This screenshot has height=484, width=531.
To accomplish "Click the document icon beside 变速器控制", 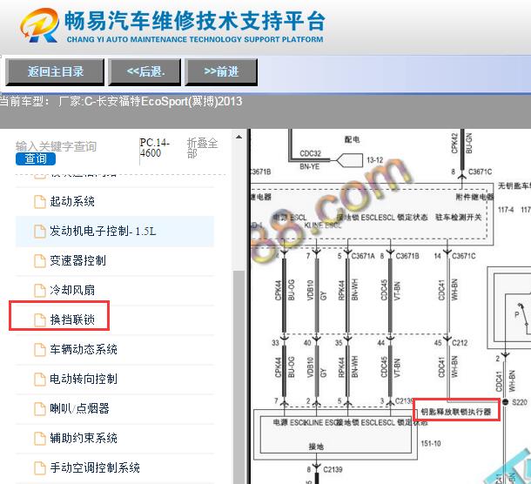I will coord(40,261).
